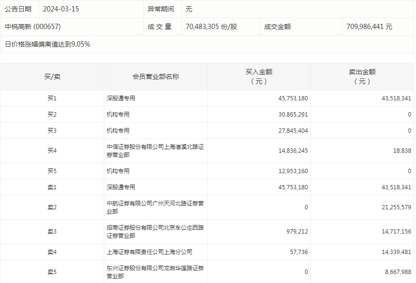Select buy amount 45,753,180 in 买1 row
Screen dimensions: 416x283
click(293, 98)
